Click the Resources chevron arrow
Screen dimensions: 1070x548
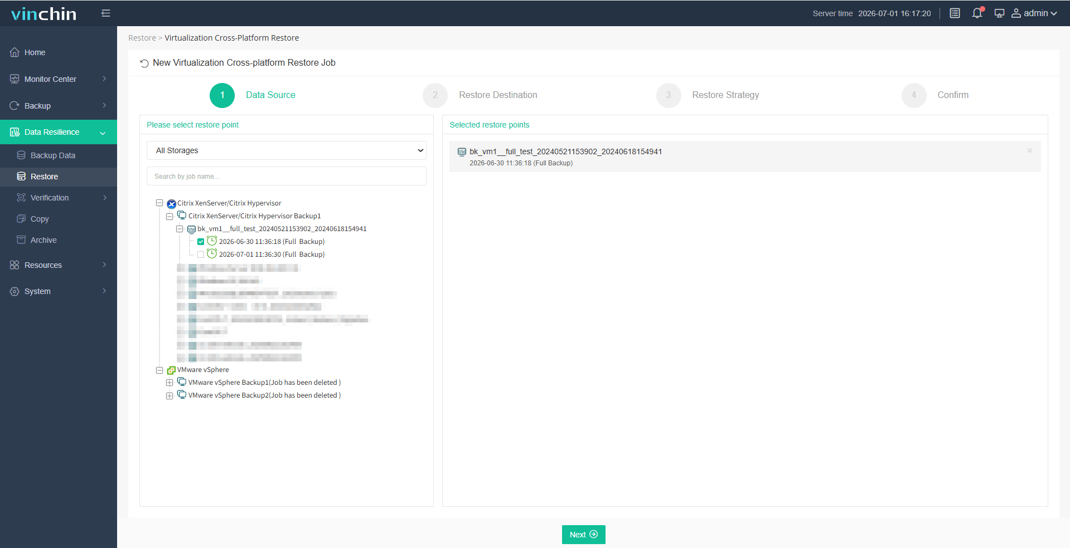(x=104, y=265)
